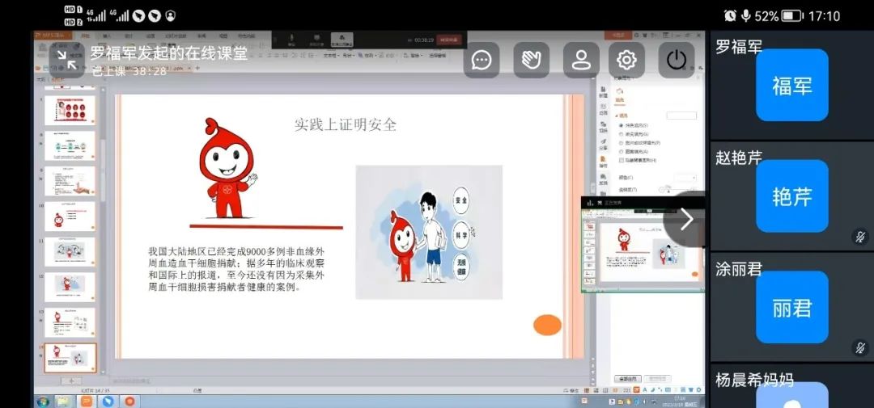The image size is (874, 408).
Task: Tap the muted microphone icon beside 丽君
Action: (x=860, y=348)
